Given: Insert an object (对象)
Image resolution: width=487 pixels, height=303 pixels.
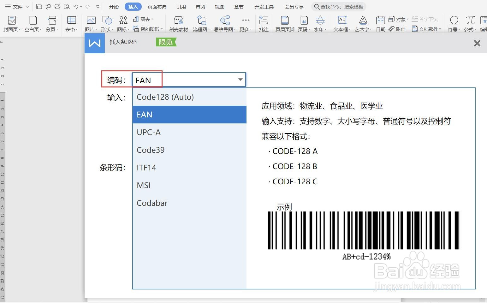Looking at the screenshot, I should click(398, 19).
